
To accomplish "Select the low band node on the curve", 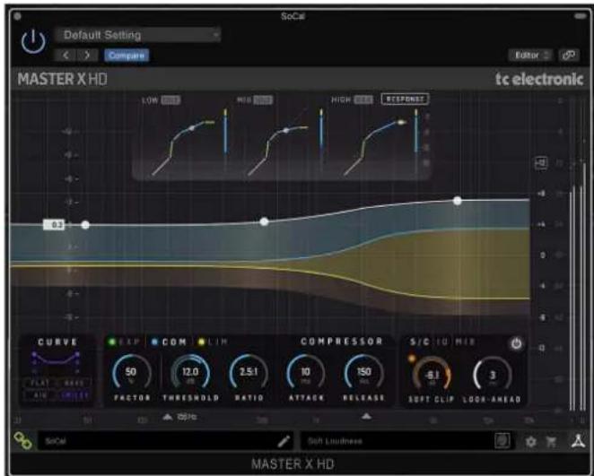I will [85, 225].
